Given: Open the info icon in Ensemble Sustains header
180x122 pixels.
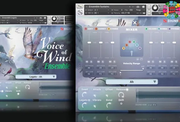Looking at the screenshot, I should (143, 7).
